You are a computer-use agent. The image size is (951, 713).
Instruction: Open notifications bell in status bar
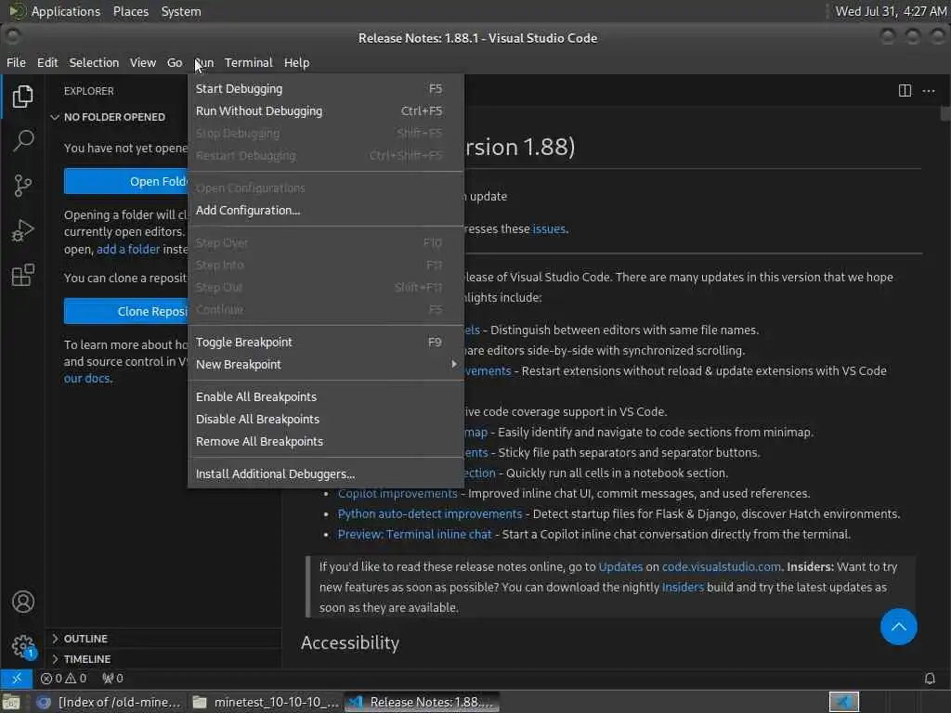coord(929,679)
